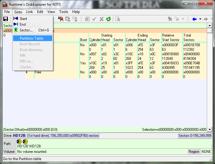The image size is (215, 164).
Task: Click the total sectors value 4194304
Action: [x=189, y=59]
